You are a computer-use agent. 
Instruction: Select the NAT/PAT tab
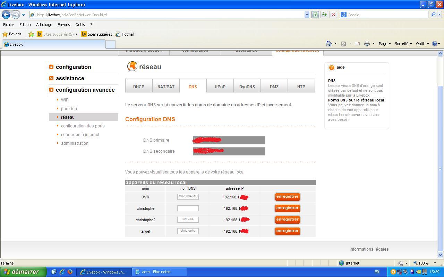point(166,87)
